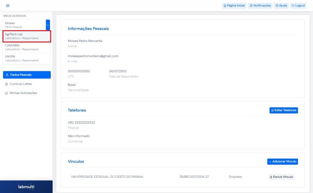Click the Universidade Estadual do Oeste row
This screenshot has height=193, width=313.
tap(107, 177)
